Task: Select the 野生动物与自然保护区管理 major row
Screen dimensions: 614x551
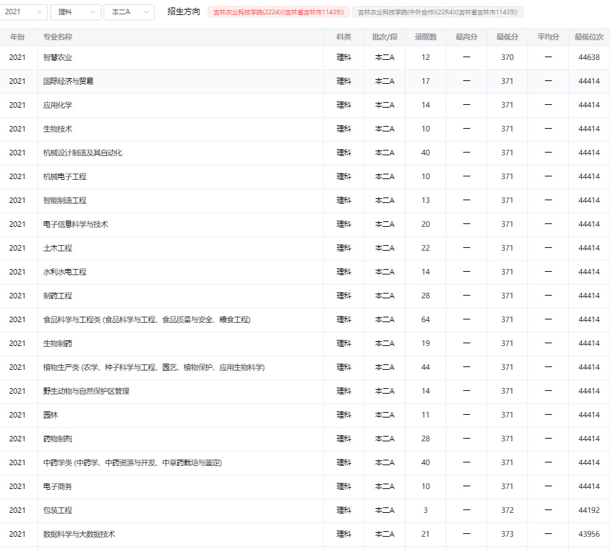Action: 305,392
